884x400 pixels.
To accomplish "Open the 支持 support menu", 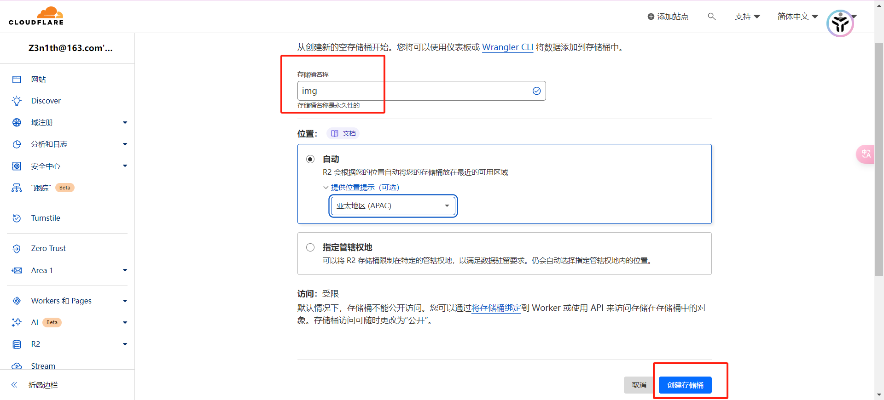I will (747, 17).
